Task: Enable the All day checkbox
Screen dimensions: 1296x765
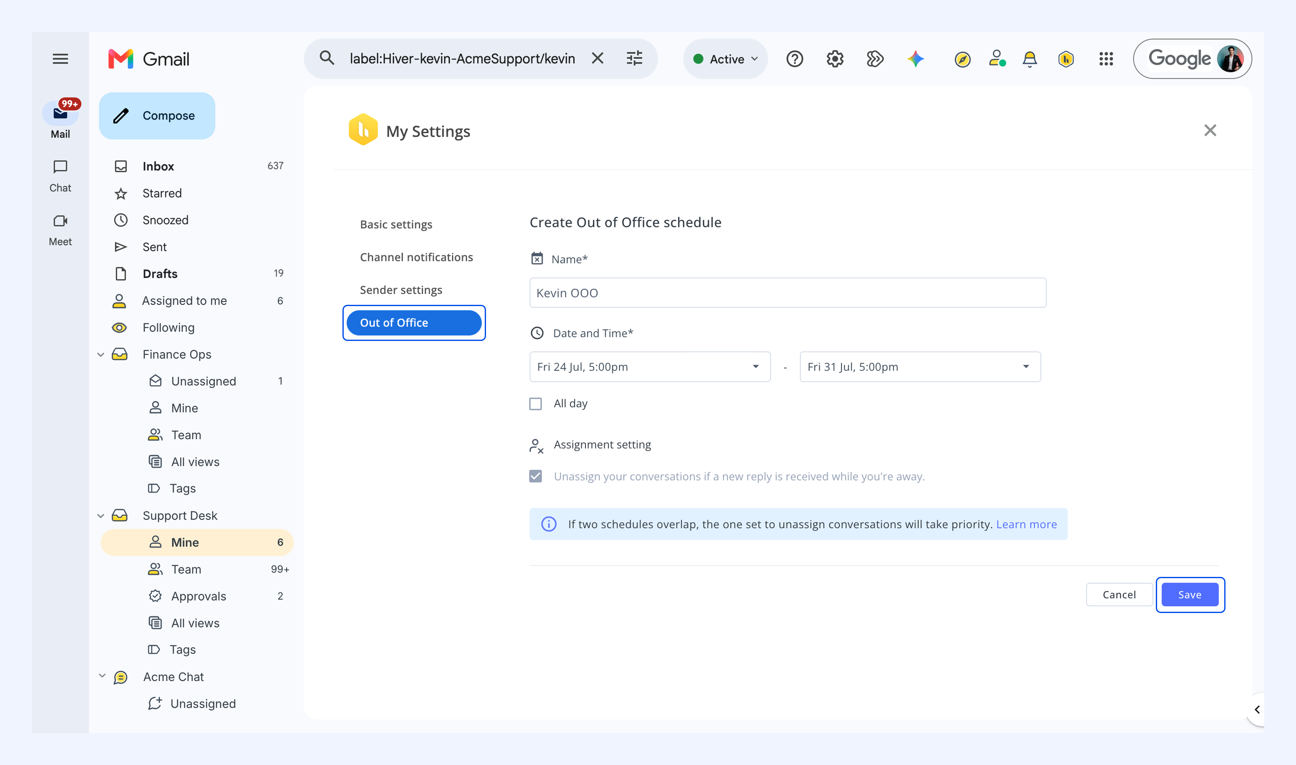Action: tap(536, 403)
